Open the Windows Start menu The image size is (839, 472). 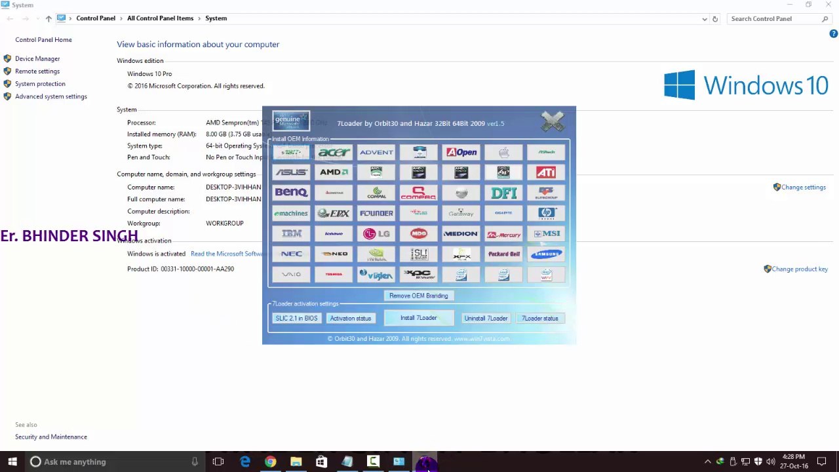pos(12,462)
